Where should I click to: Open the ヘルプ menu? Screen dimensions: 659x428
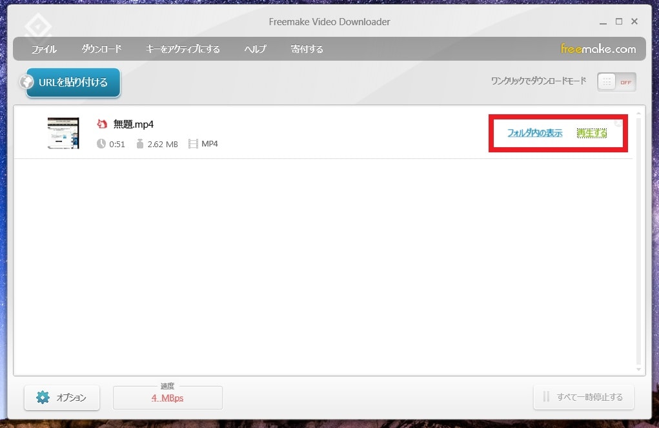coord(255,49)
